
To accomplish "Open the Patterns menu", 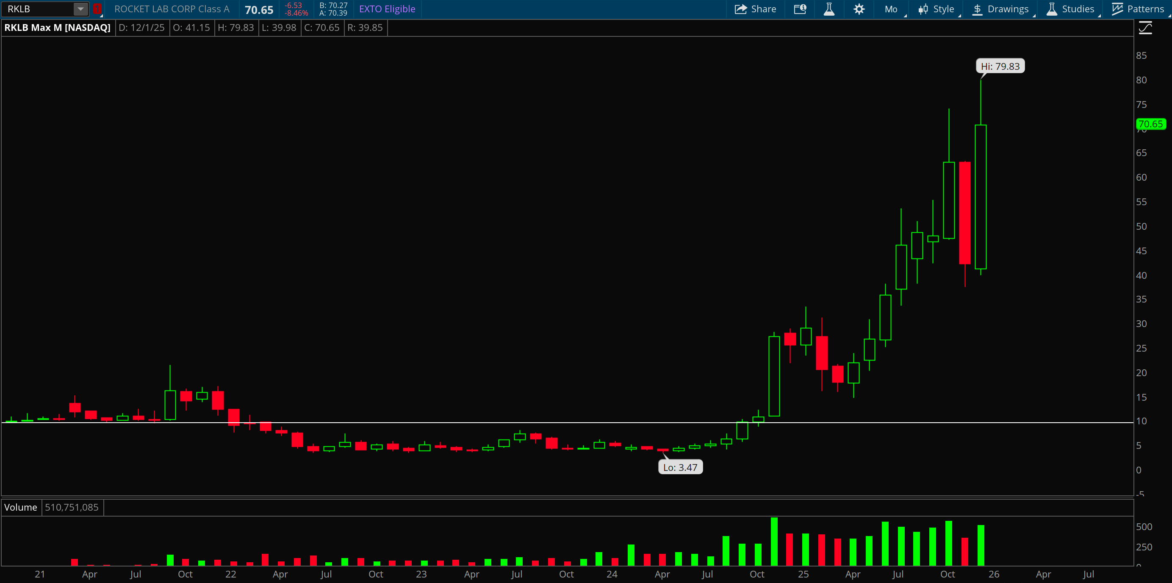I will pyautogui.click(x=1145, y=9).
